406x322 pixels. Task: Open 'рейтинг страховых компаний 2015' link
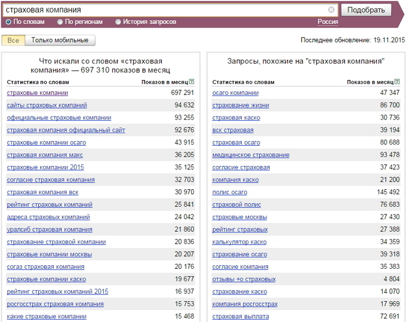point(57,292)
